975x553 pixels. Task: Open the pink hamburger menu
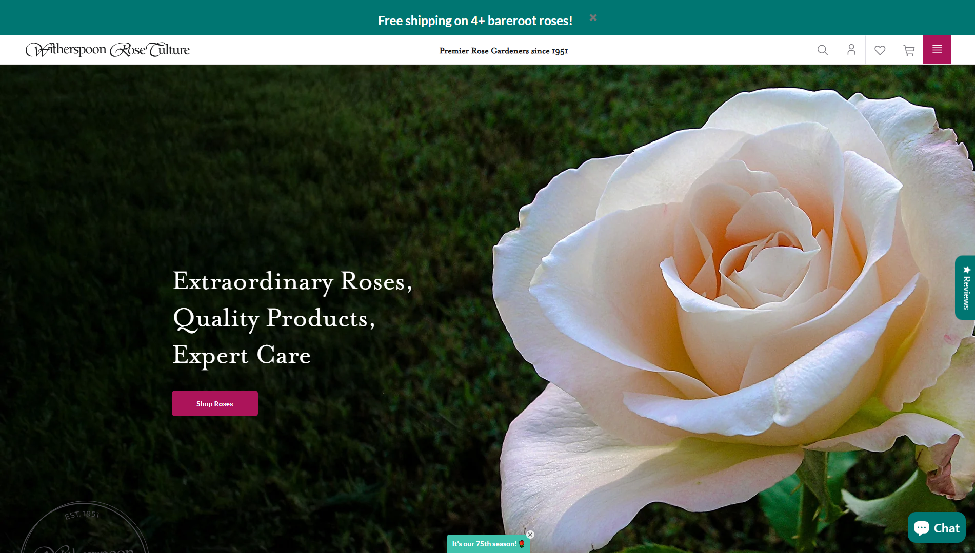click(x=937, y=50)
